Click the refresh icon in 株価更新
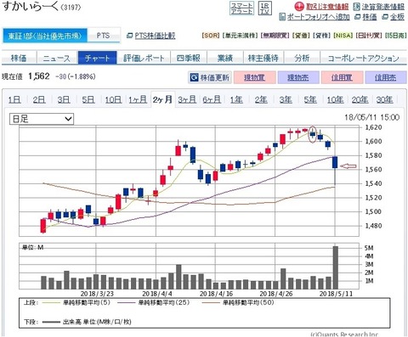This screenshot has height=337, width=408. coord(194,77)
